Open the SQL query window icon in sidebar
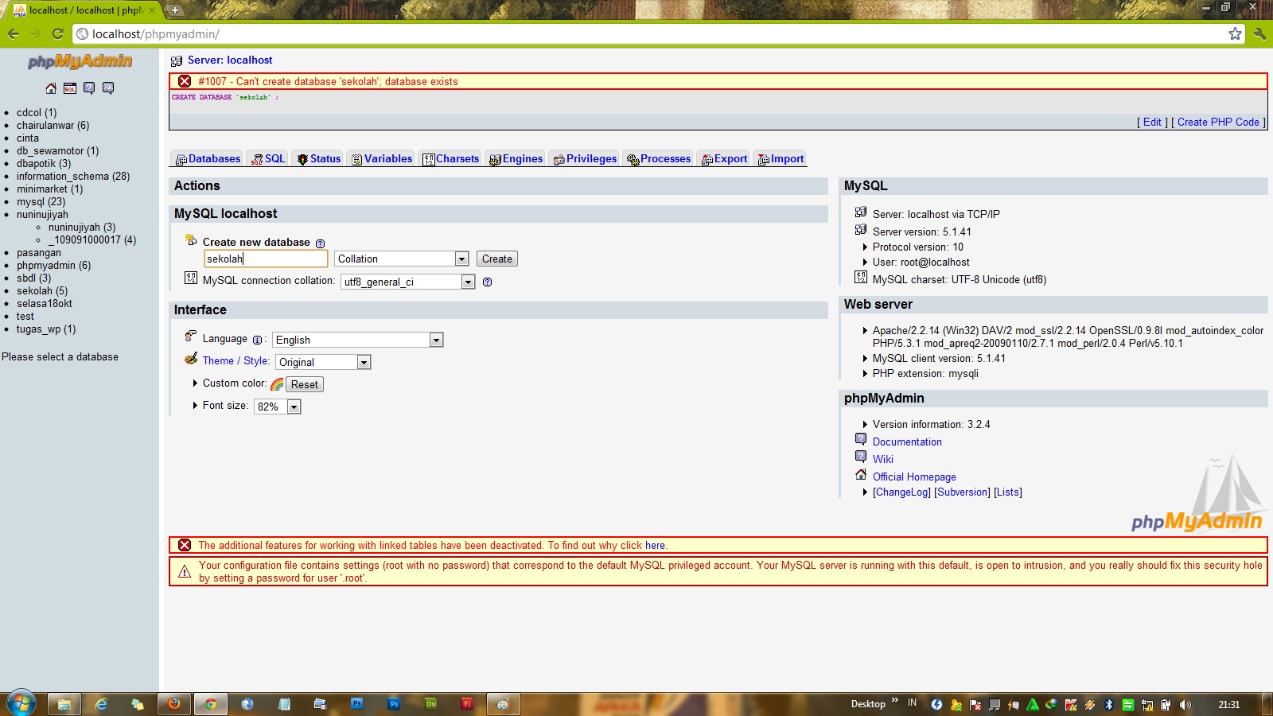Image resolution: width=1273 pixels, height=716 pixels. tap(70, 88)
